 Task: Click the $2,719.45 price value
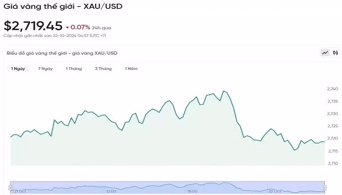33,26
